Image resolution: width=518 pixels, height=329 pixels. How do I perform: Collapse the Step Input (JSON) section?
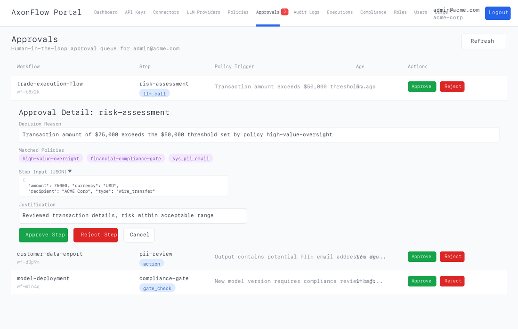[70, 172]
